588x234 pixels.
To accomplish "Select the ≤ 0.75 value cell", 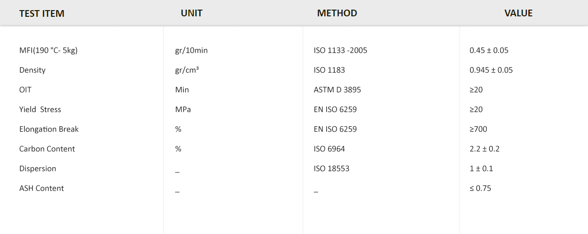I will [480, 188].
